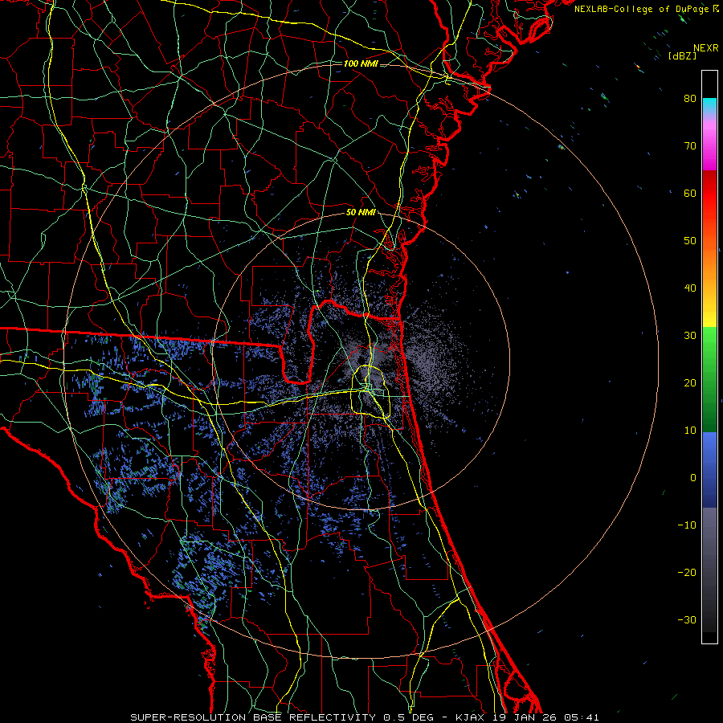This screenshot has height=723, width=723.
Task: Click the [dBZ] units label
Action: [682, 56]
